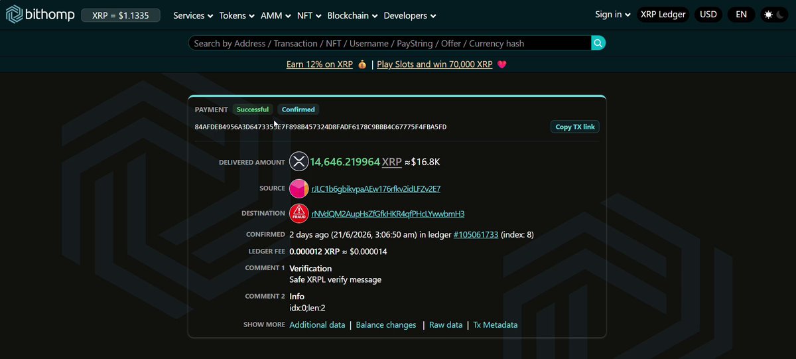Click the ledger fee 0.000012 XRP value
This screenshot has width=796, height=359.
pyautogui.click(x=314, y=251)
